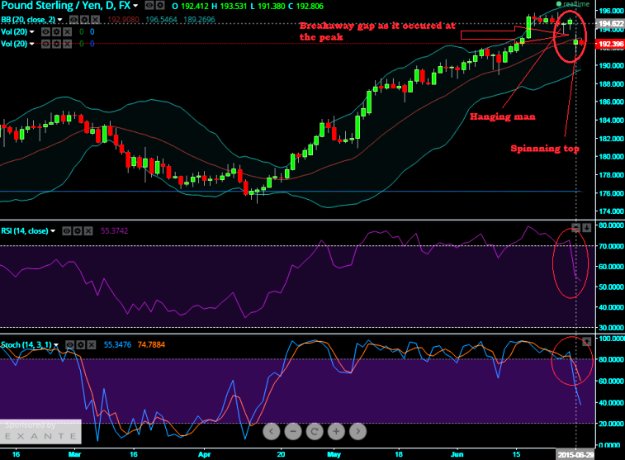Click the Stoch (14, 3, 1) label
Viewport: 625px width, 460px height.
tap(26, 345)
